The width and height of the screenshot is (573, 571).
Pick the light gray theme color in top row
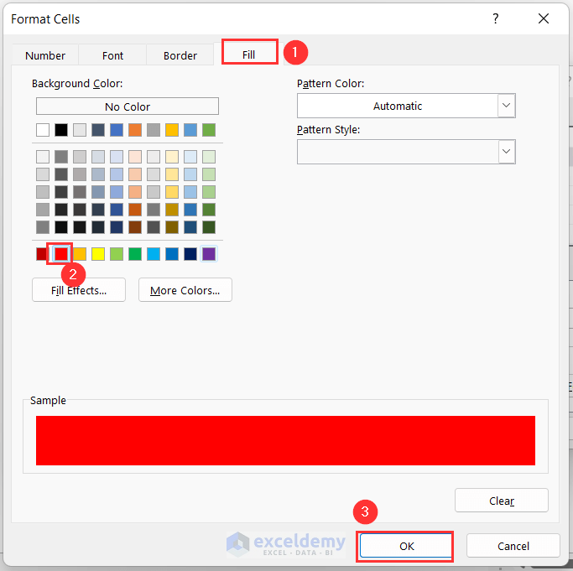point(80,130)
